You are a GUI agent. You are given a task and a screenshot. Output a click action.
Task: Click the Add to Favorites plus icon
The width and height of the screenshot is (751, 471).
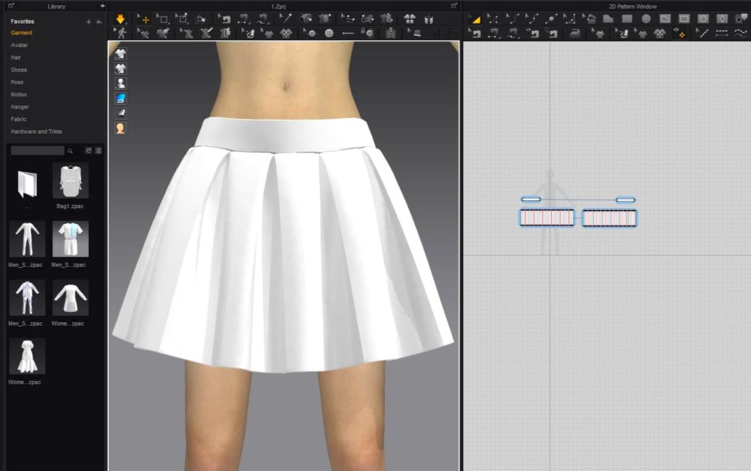[x=88, y=22]
